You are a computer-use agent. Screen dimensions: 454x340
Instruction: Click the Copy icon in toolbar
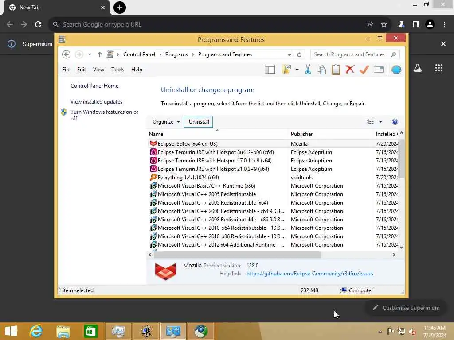(322, 70)
